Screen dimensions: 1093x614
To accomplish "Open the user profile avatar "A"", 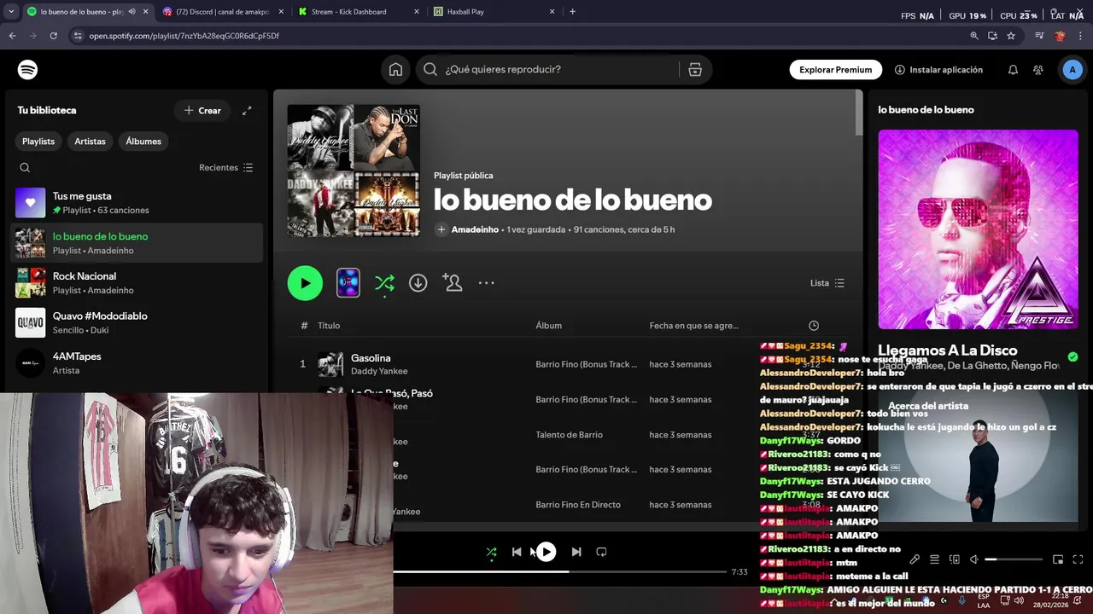I will (1073, 70).
